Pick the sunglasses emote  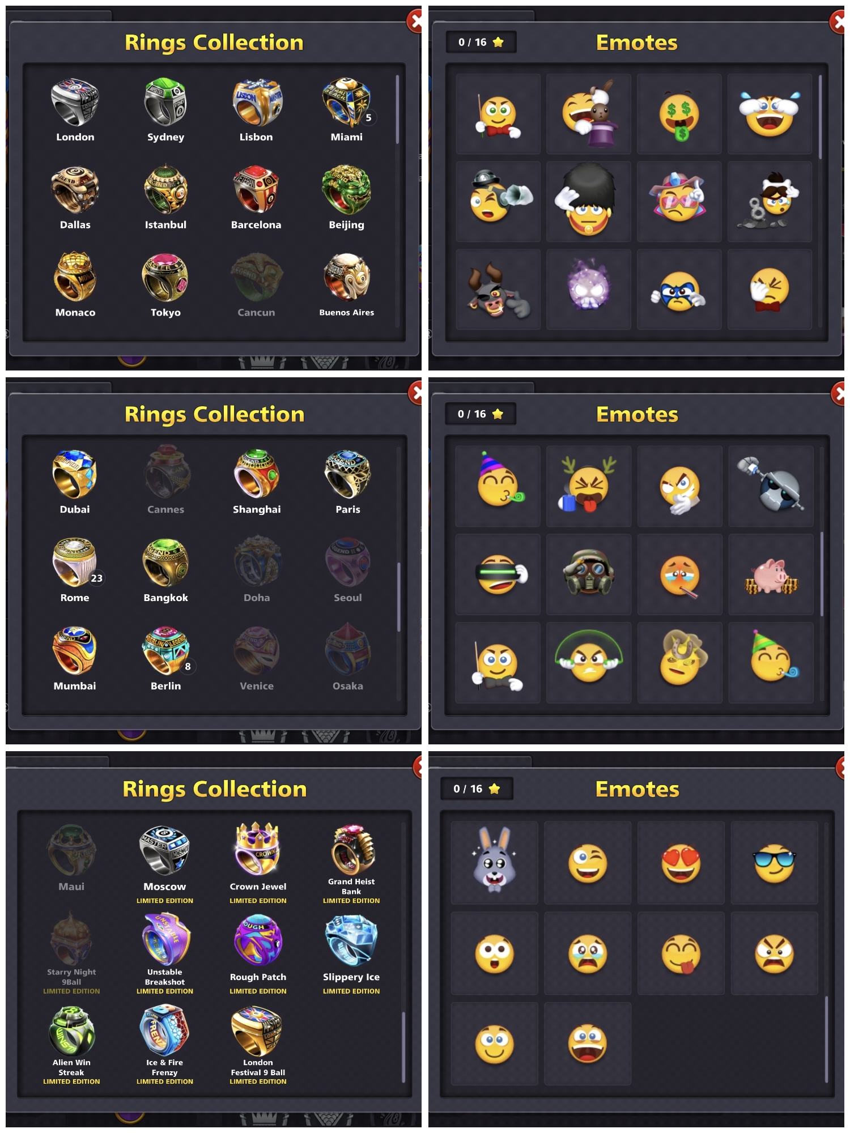click(x=774, y=862)
